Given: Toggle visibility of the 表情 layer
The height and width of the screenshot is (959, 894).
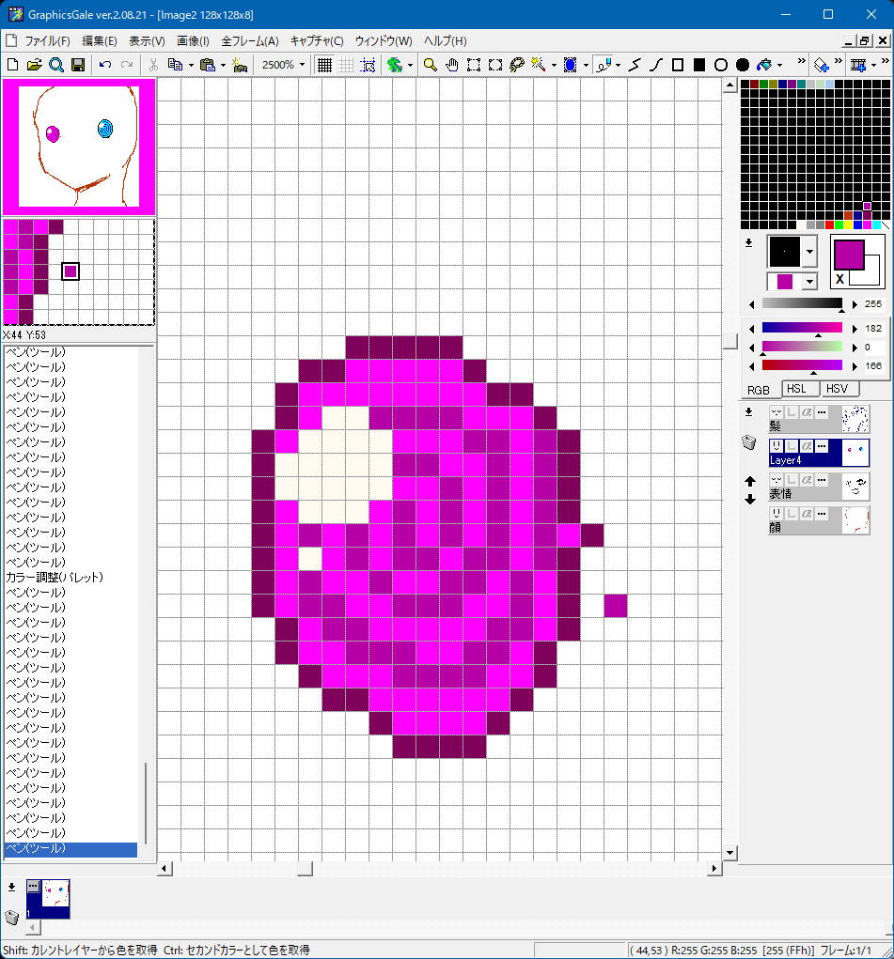Looking at the screenshot, I should click(x=776, y=480).
